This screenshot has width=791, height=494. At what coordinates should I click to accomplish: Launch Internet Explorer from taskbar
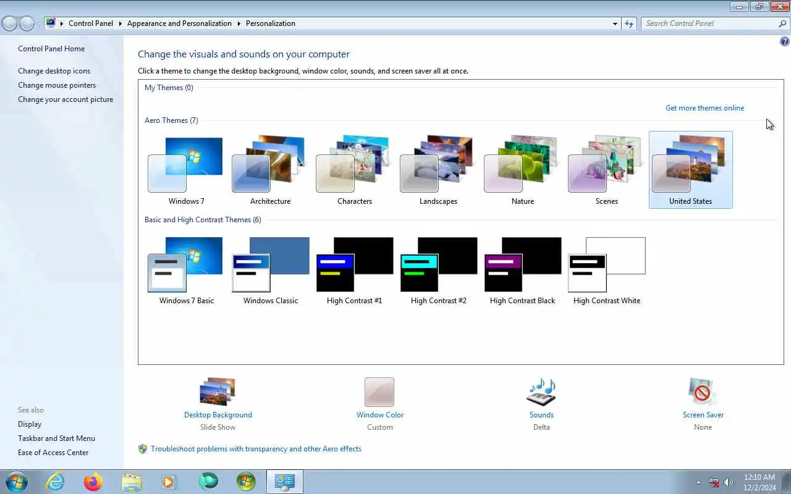click(x=56, y=482)
